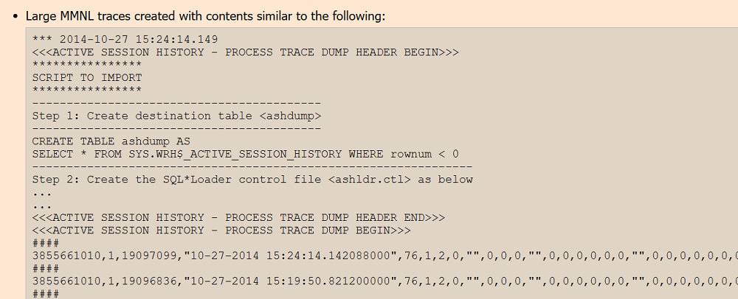Click the bullet point marker
This screenshot has height=299, width=738.
pyautogui.click(x=15, y=17)
